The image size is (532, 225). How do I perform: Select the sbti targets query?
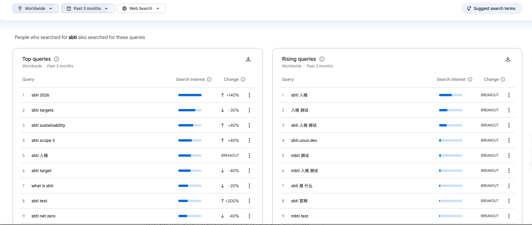(43, 110)
